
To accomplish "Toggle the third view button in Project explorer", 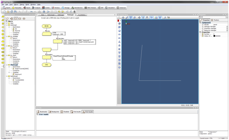I will pos(16,18).
